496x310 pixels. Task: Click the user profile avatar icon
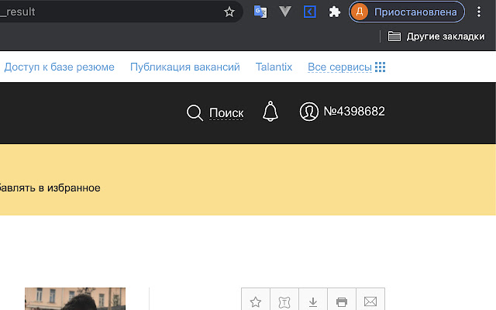coord(309,112)
